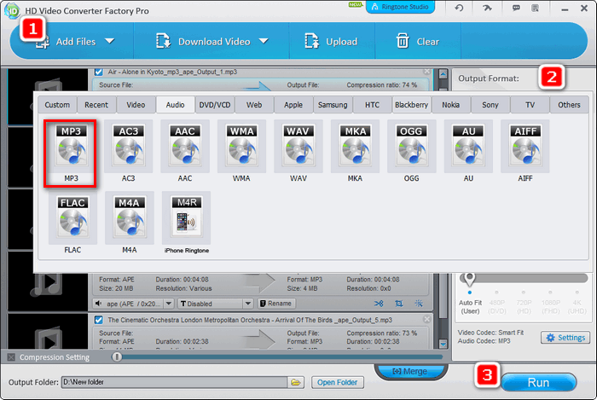Click the file list scroll-up arrow

click(x=443, y=74)
